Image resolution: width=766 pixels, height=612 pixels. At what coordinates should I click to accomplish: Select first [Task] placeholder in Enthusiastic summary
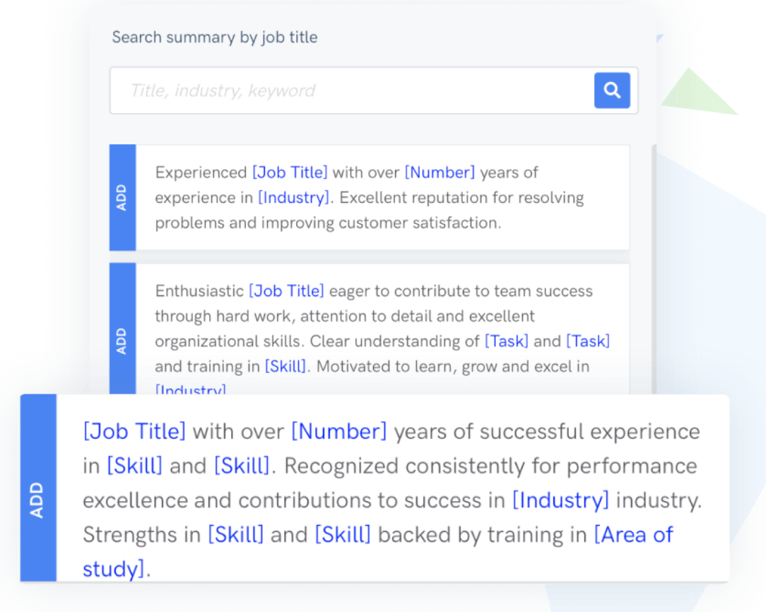[507, 341]
